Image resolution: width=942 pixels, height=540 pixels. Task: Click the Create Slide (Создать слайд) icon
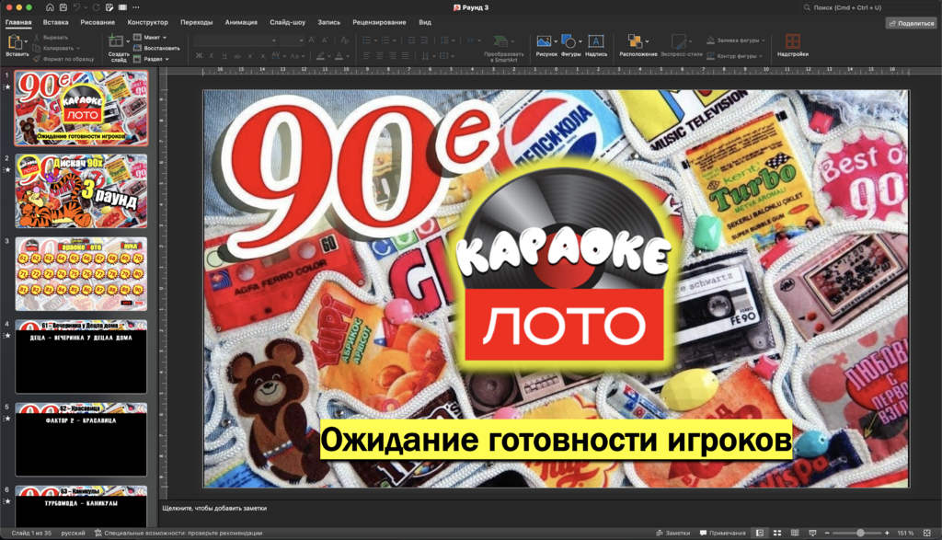coord(116,41)
